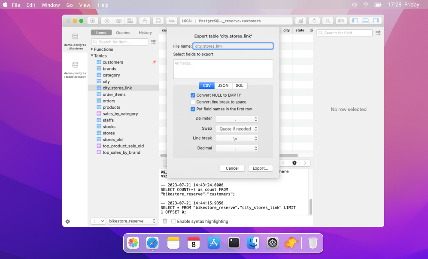
Task: Open the Decimal dropdown
Action: [x=237, y=148]
